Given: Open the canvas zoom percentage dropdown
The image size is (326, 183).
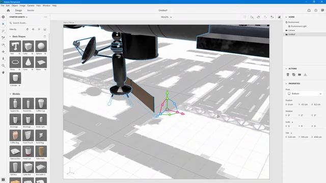Looking at the screenshot, I should [167, 17].
